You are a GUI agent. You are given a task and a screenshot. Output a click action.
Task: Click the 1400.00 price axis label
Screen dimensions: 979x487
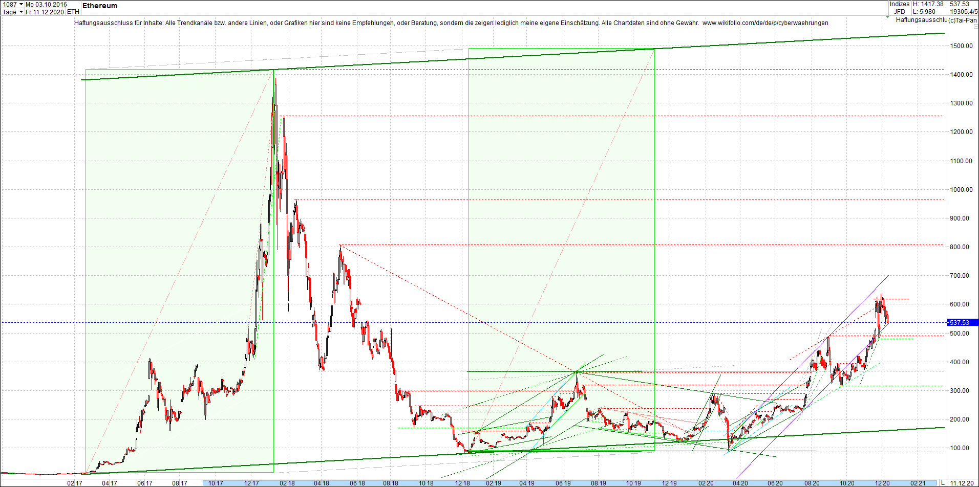pos(962,75)
